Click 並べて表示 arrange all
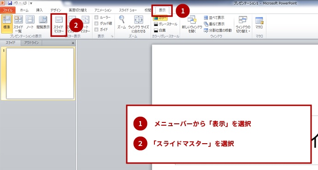The width and height of the screenshot is (318, 170). pyautogui.click(x=214, y=18)
